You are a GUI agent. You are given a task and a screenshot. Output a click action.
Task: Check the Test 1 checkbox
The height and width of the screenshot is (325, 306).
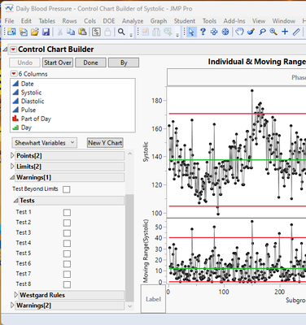point(67,212)
